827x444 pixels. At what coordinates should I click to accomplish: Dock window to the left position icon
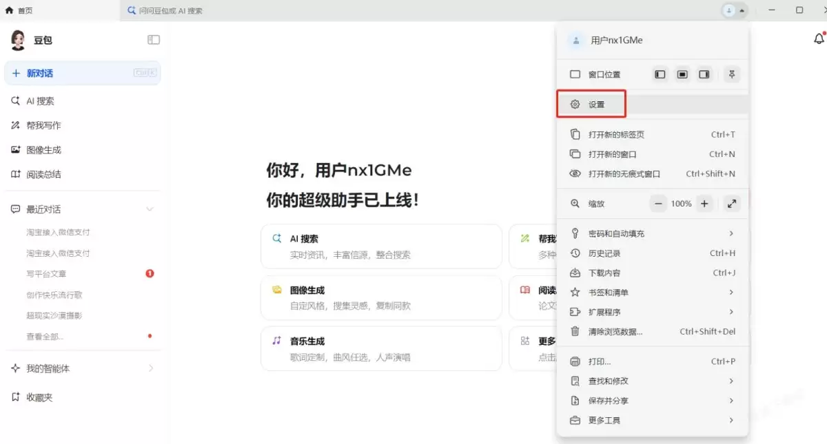tap(660, 74)
